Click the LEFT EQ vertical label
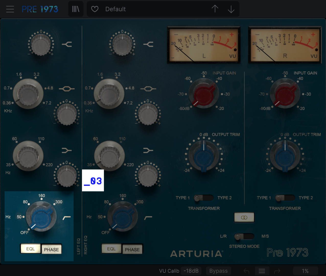Viewport: 326px width, 276px height. click(79, 246)
